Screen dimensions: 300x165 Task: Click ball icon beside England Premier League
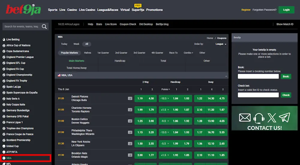coord(4,57)
